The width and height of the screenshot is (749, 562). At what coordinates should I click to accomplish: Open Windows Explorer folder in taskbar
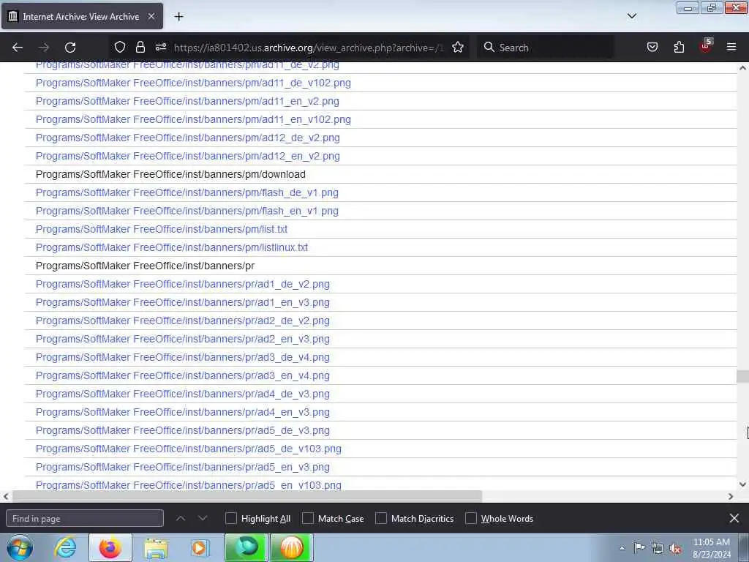pyautogui.click(x=156, y=547)
